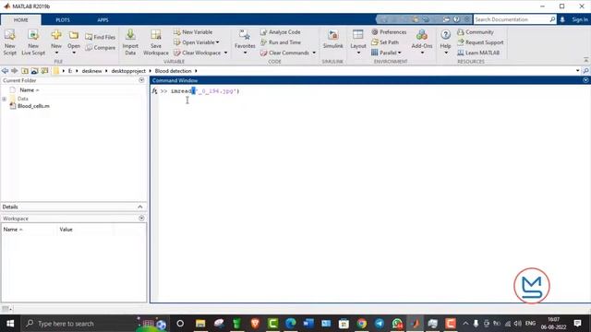Click the Workspace Value column header
The width and height of the screenshot is (591, 332).
pyautogui.click(x=66, y=230)
